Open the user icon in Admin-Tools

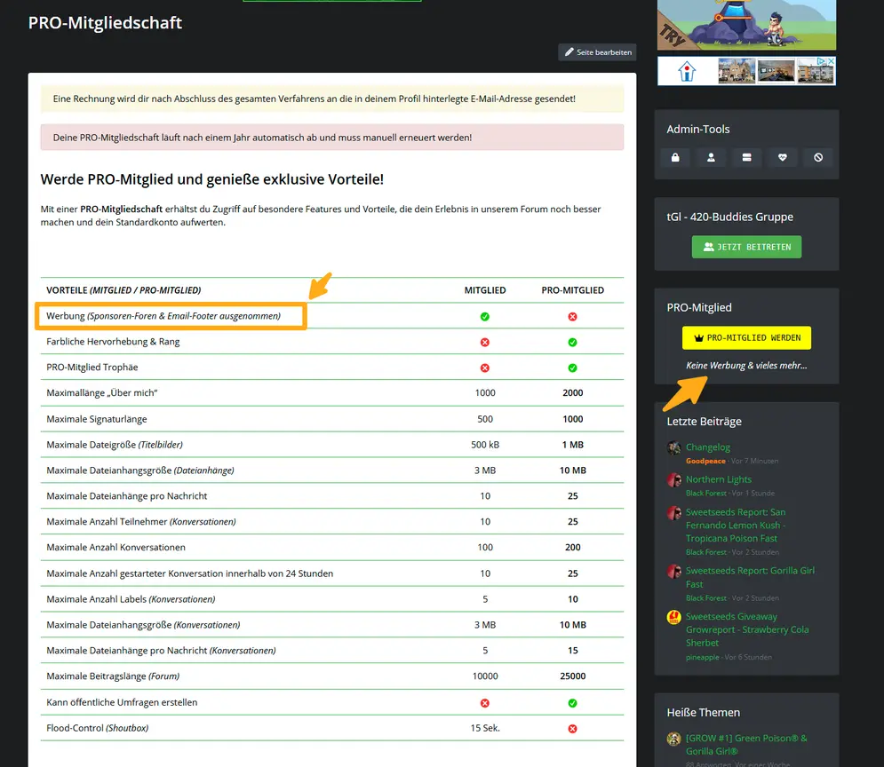(711, 158)
